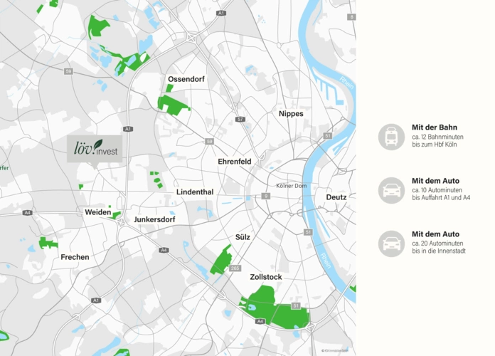Click text ca. 10 Autominuten bis Auffahrt A1 und A4
Viewport: 495px width, 356px height.
tap(441, 194)
